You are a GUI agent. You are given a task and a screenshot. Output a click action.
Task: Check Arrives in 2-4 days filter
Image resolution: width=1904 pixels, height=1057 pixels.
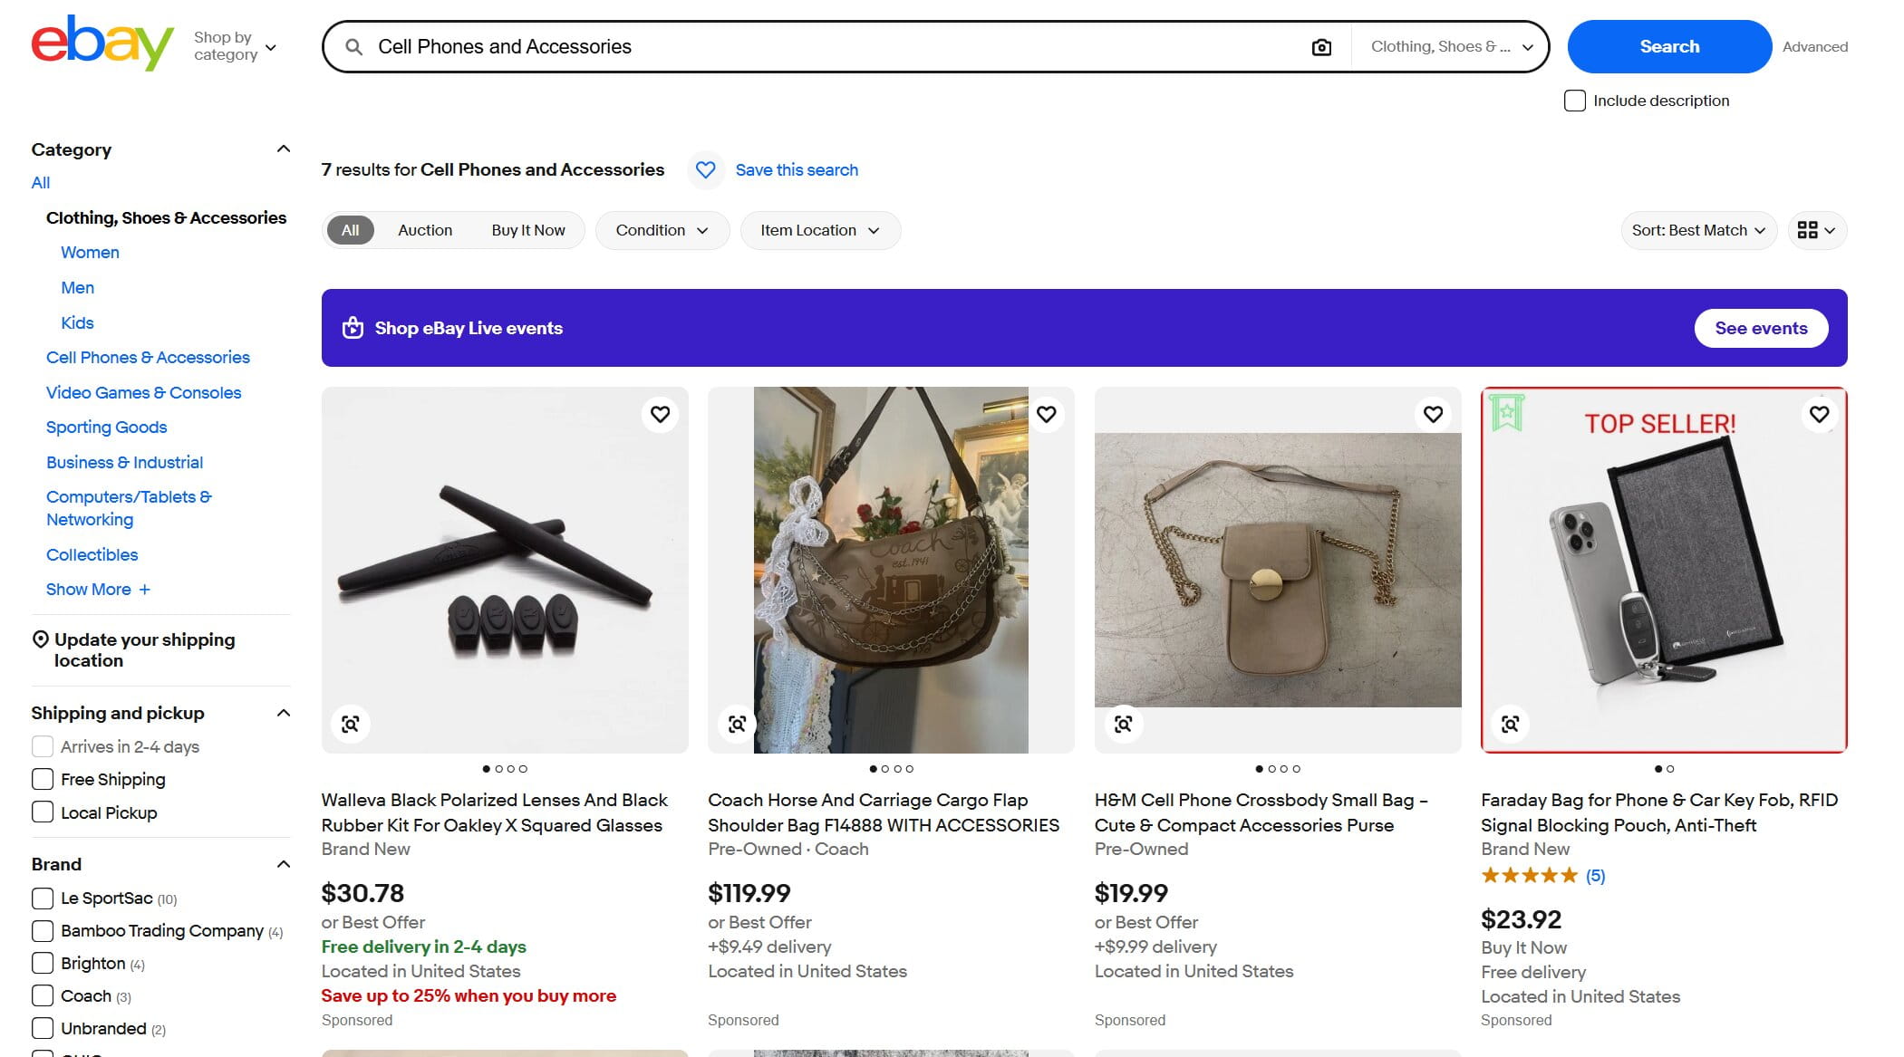point(43,746)
